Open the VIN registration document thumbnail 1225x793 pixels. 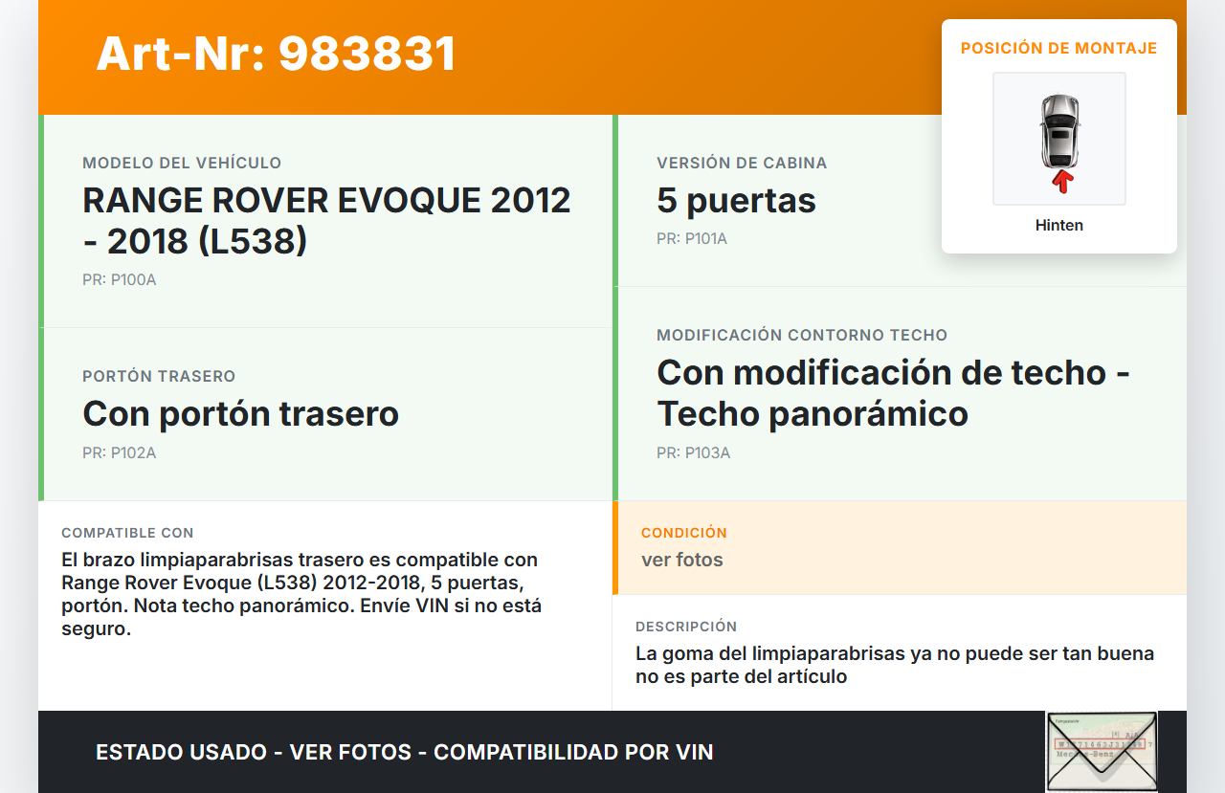click(1102, 752)
